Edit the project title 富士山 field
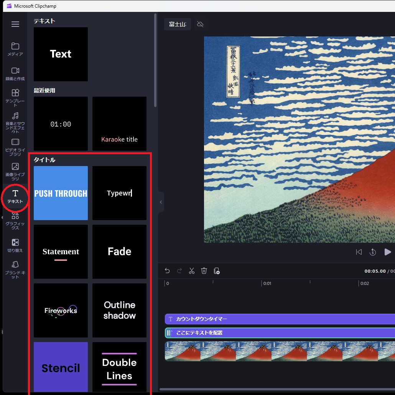 point(177,24)
